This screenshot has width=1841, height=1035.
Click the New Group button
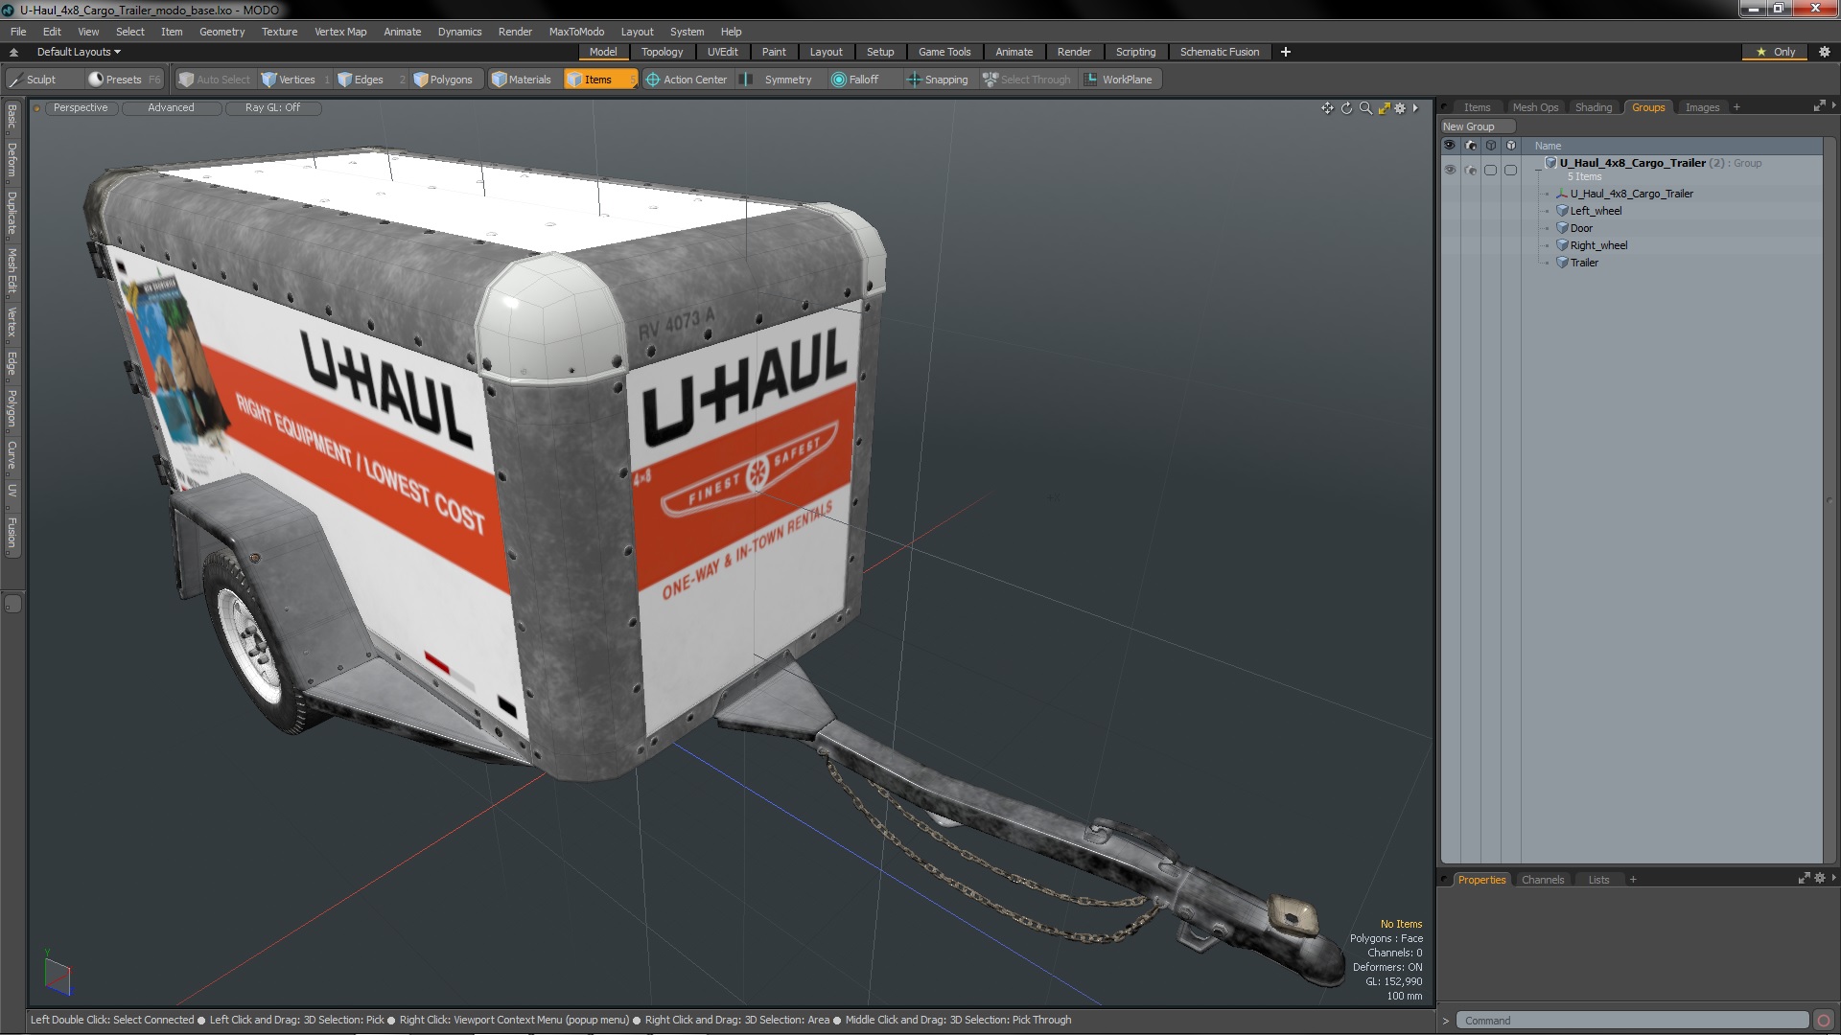click(1477, 126)
